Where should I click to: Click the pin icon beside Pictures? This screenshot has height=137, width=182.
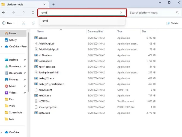25,79
